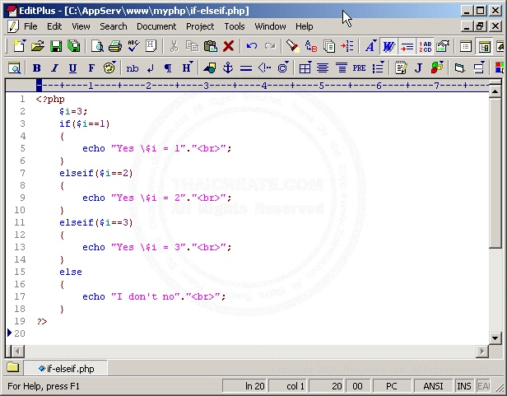Open the Project menu
This screenshot has width=507, height=396.
[x=200, y=26]
